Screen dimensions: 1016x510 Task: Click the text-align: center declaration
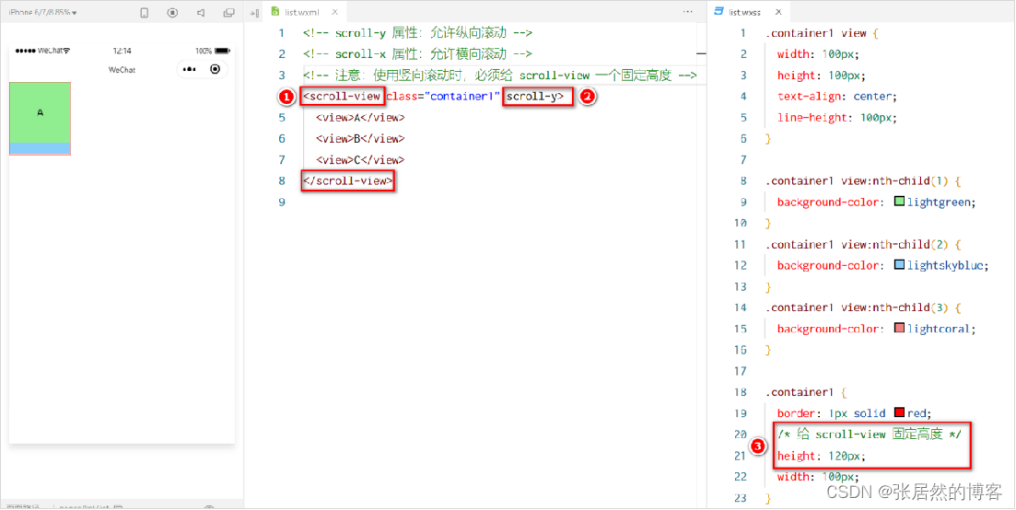836,97
